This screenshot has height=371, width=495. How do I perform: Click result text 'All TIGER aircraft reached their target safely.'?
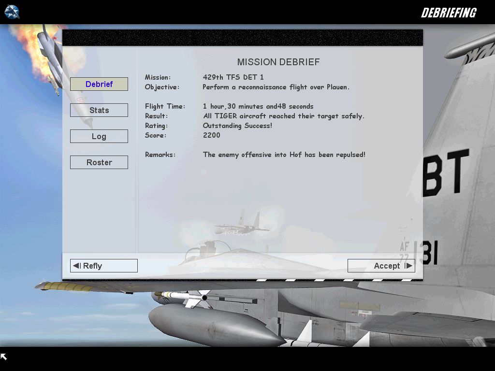pyautogui.click(x=283, y=116)
